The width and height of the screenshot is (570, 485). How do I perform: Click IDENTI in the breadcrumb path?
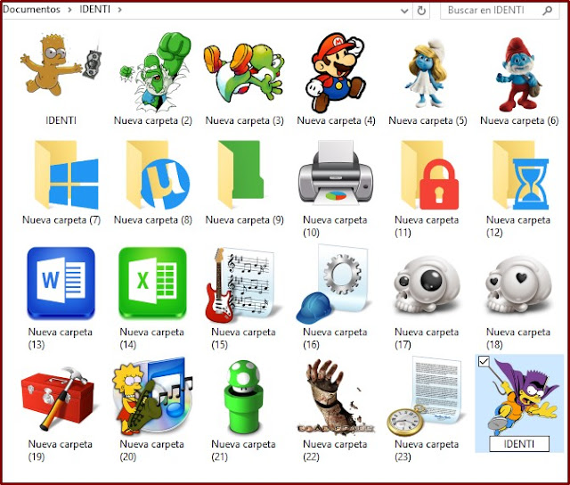(x=95, y=10)
